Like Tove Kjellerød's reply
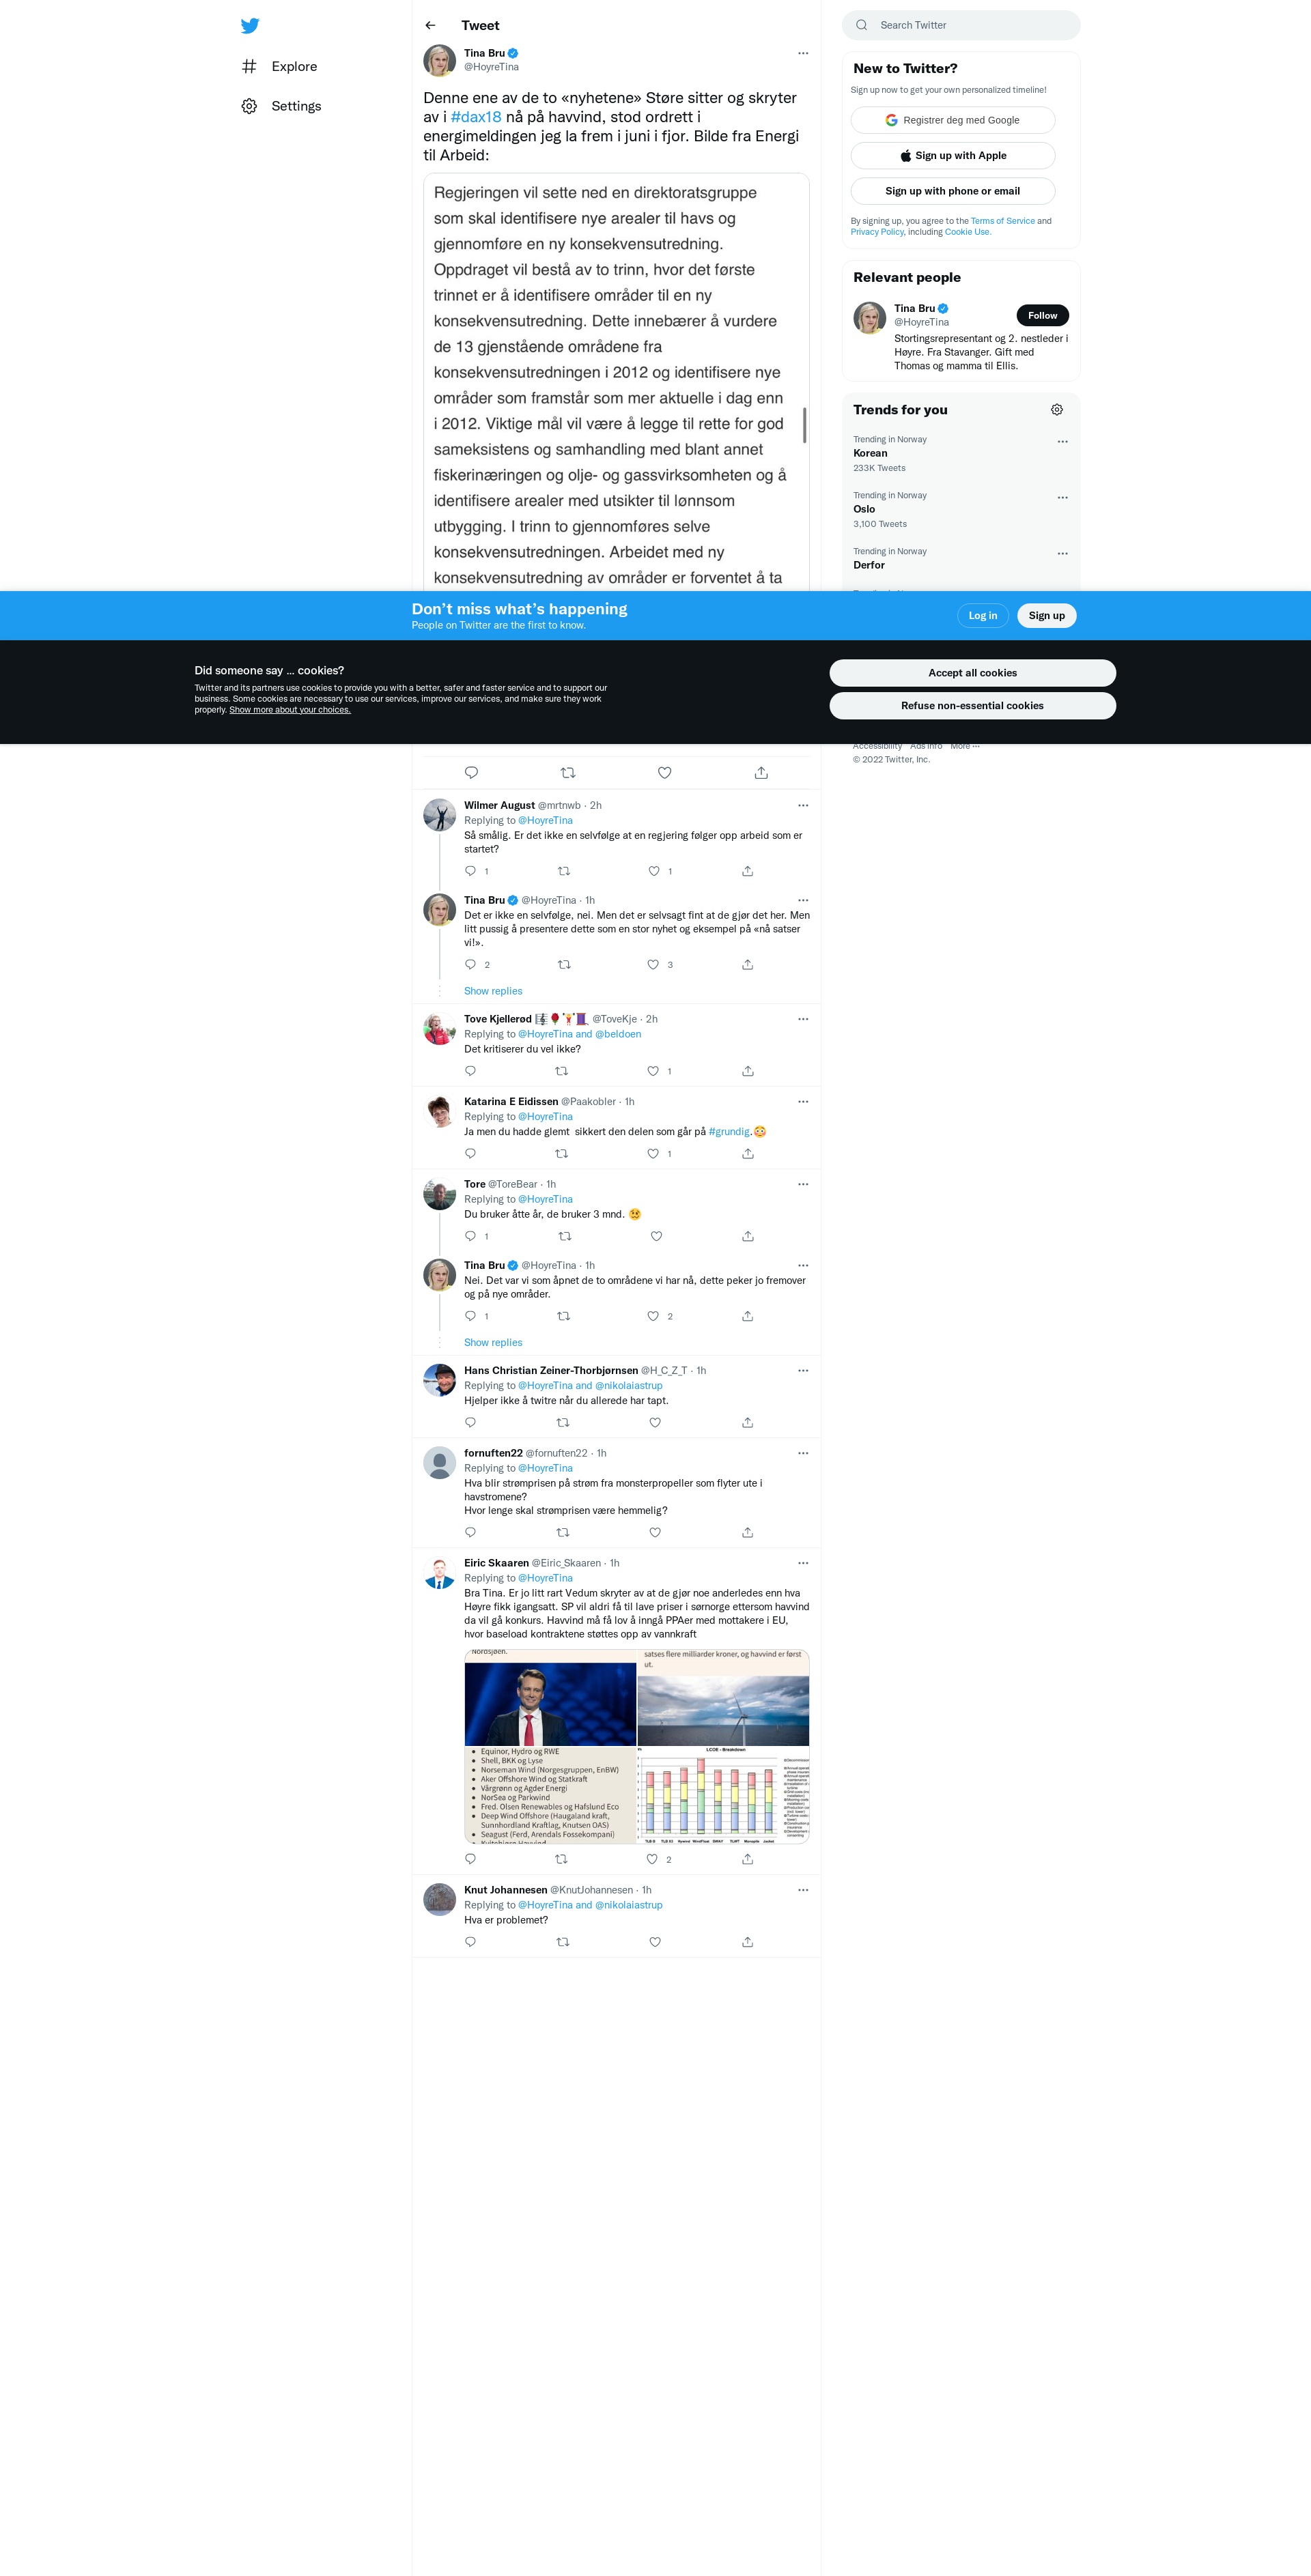The width and height of the screenshot is (1311, 2576). (653, 1071)
